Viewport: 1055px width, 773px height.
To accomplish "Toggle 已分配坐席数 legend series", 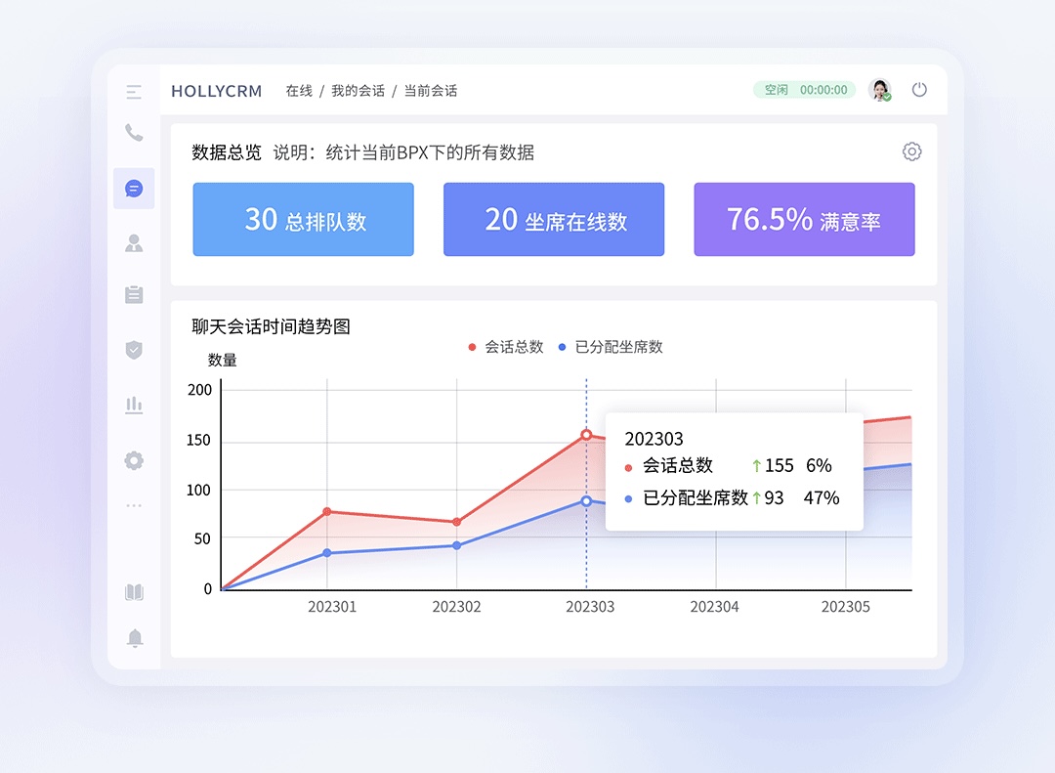I will [611, 347].
